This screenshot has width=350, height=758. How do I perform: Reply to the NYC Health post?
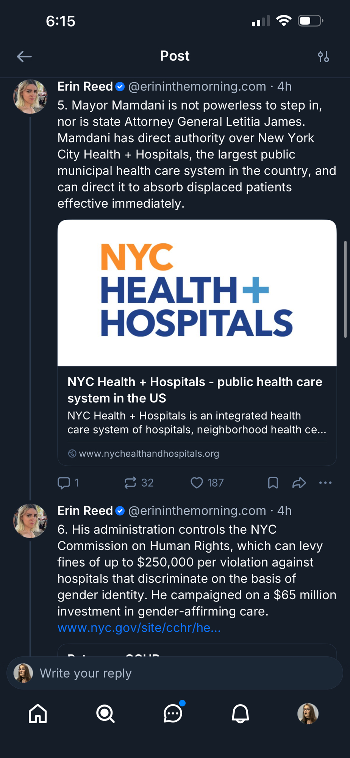point(64,482)
